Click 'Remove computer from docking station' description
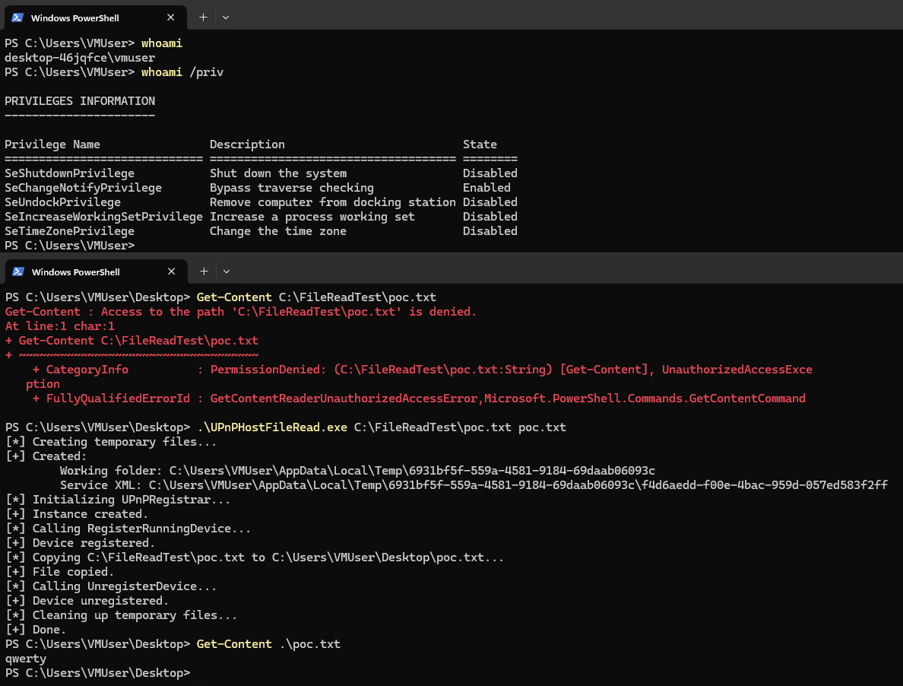Screen dimensions: 903x686 click(333, 202)
